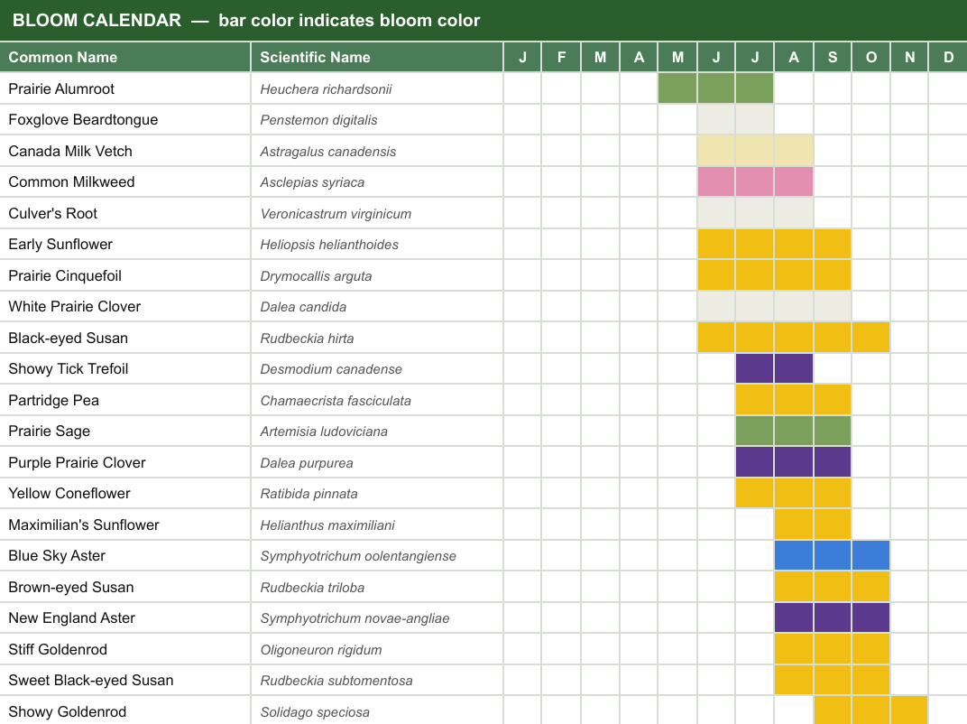Click the cream Canada Milk Vetch bloom bar
Screen dimensions: 967x724
click(756, 151)
